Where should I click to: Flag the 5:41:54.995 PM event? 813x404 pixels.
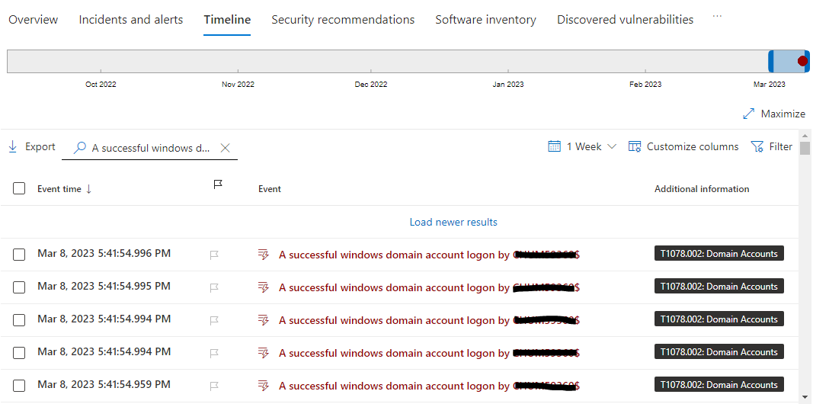click(x=214, y=287)
